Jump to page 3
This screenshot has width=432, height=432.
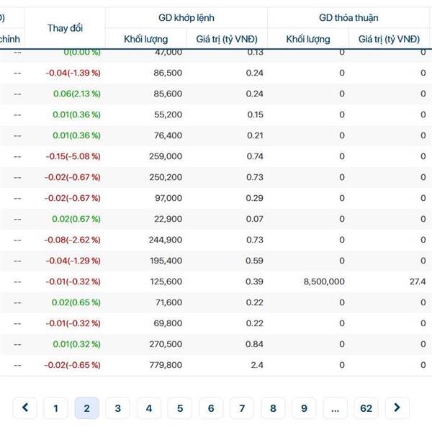(117, 408)
